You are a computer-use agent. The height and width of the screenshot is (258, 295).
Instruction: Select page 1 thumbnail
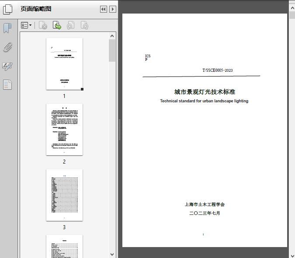tap(64, 64)
